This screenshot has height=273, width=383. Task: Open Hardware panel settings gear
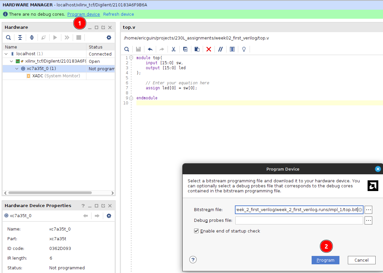coord(109,37)
